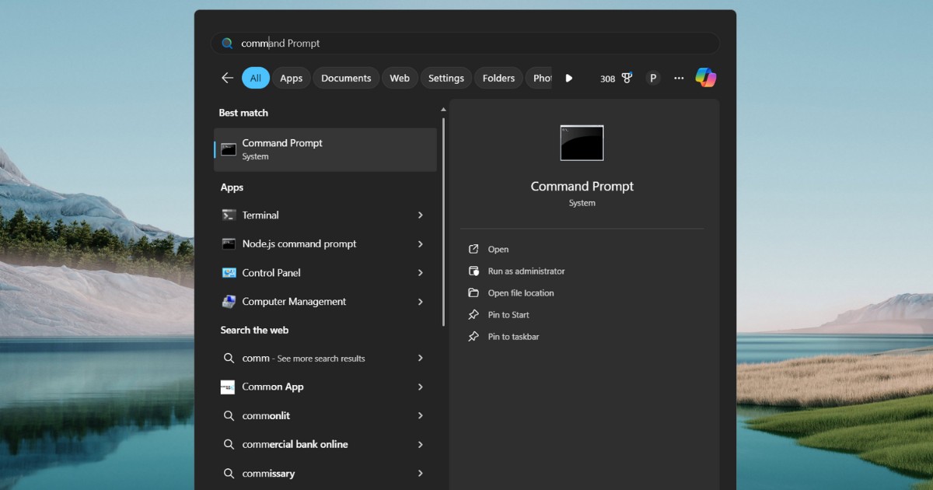This screenshot has height=490, width=933.
Task: Click inside the search text box
Action: click(466, 44)
